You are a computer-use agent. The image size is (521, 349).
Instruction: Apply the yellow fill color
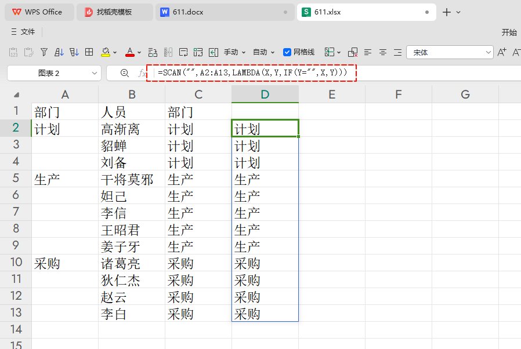(106, 52)
